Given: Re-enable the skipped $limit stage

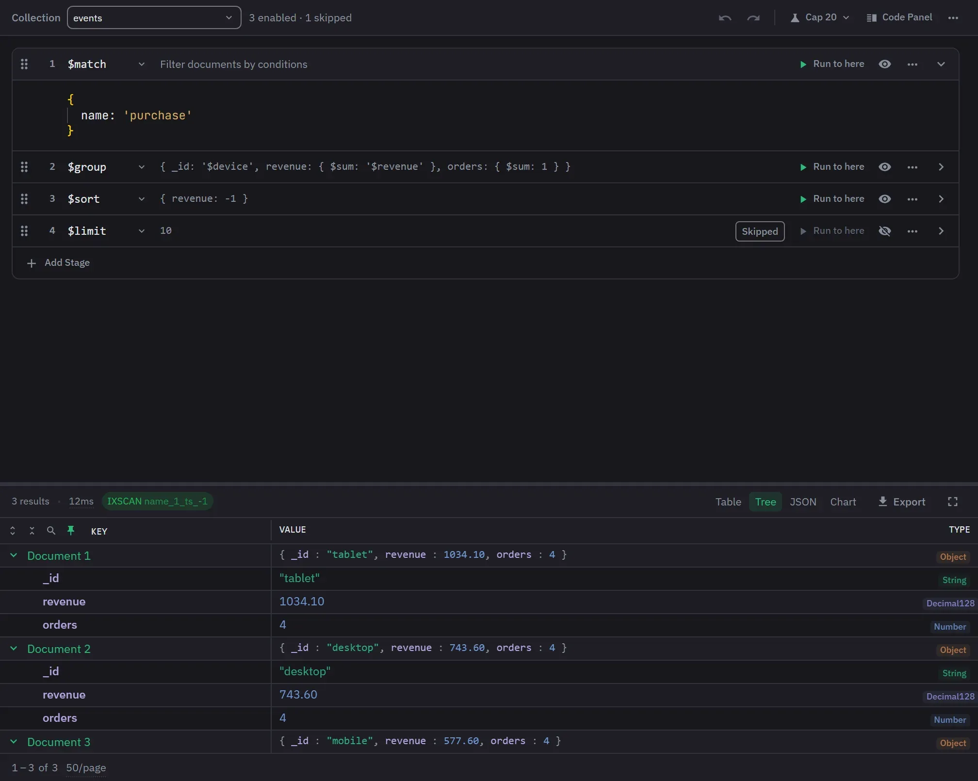Looking at the screenshot, I should pyautogui.click(x=884, y=231).
